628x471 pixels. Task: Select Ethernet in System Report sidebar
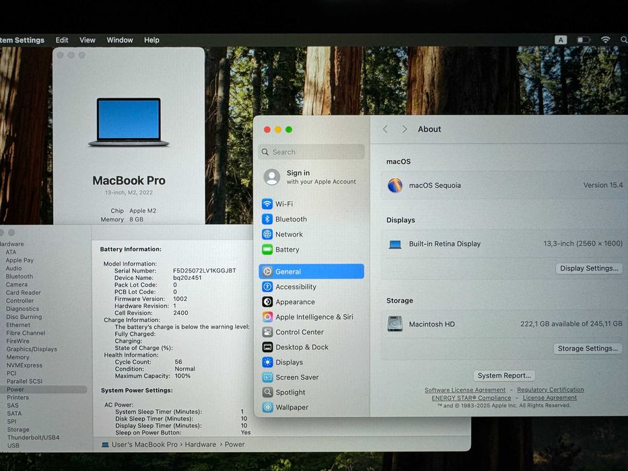tap(18, 325)
